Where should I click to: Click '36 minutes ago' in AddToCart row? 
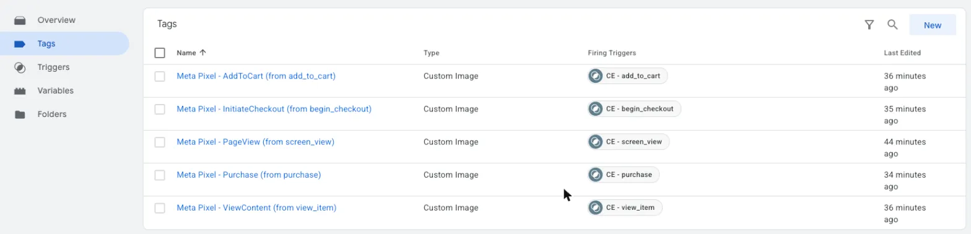pos(905,82)
